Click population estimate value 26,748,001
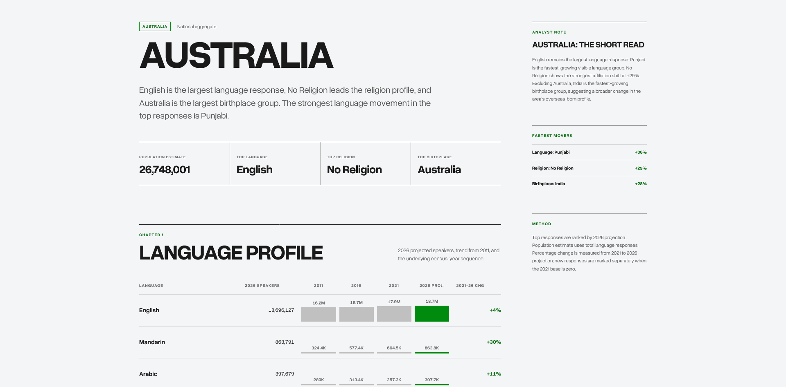786x387 pixels. [x=165, y=170]
